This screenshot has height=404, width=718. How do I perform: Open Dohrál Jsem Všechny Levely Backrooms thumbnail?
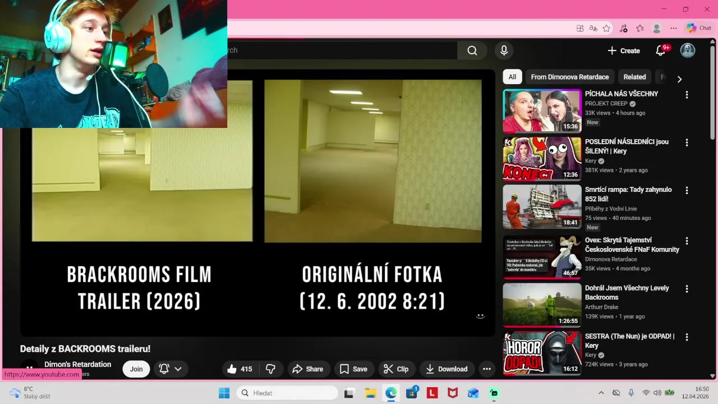tap(542, 305)
